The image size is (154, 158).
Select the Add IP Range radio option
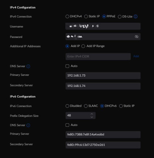click(x=83, y=46)
